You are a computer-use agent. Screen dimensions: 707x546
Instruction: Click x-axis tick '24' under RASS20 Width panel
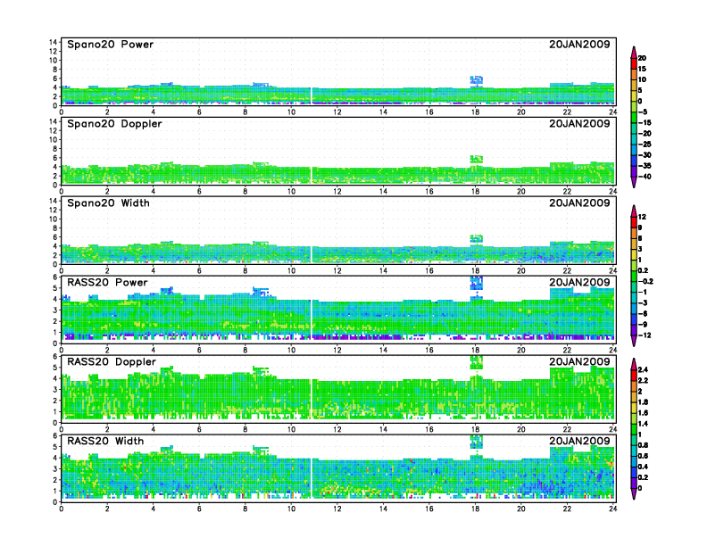(x=612, y=509)
